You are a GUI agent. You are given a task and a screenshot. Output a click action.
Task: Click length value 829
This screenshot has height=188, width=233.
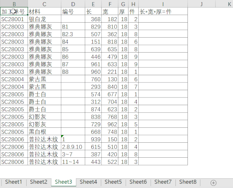coord(93,27)
